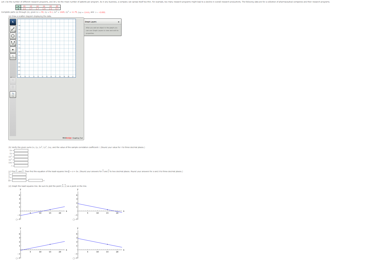
Task: Click table cell x value 18
Action: point(50,6)
